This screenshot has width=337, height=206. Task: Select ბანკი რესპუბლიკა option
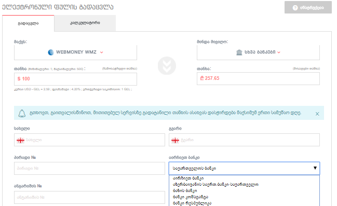(244, 203)
